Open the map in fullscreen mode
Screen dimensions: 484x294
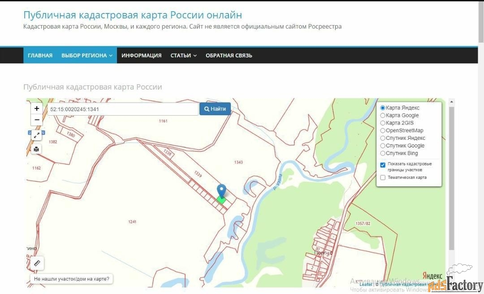pyautogui.click(x=37, y=134)
